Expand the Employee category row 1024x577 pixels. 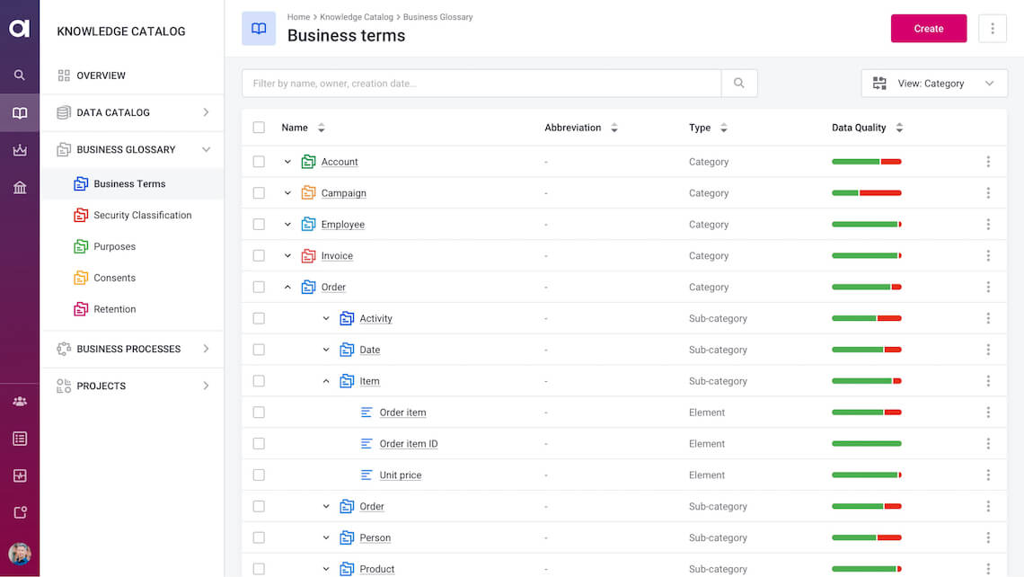pos(287,225)
